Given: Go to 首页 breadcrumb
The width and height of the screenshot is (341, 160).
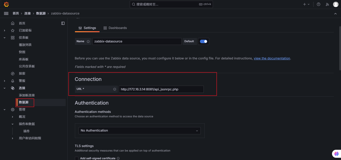Looking at the screenshot, I should [16, 13].
